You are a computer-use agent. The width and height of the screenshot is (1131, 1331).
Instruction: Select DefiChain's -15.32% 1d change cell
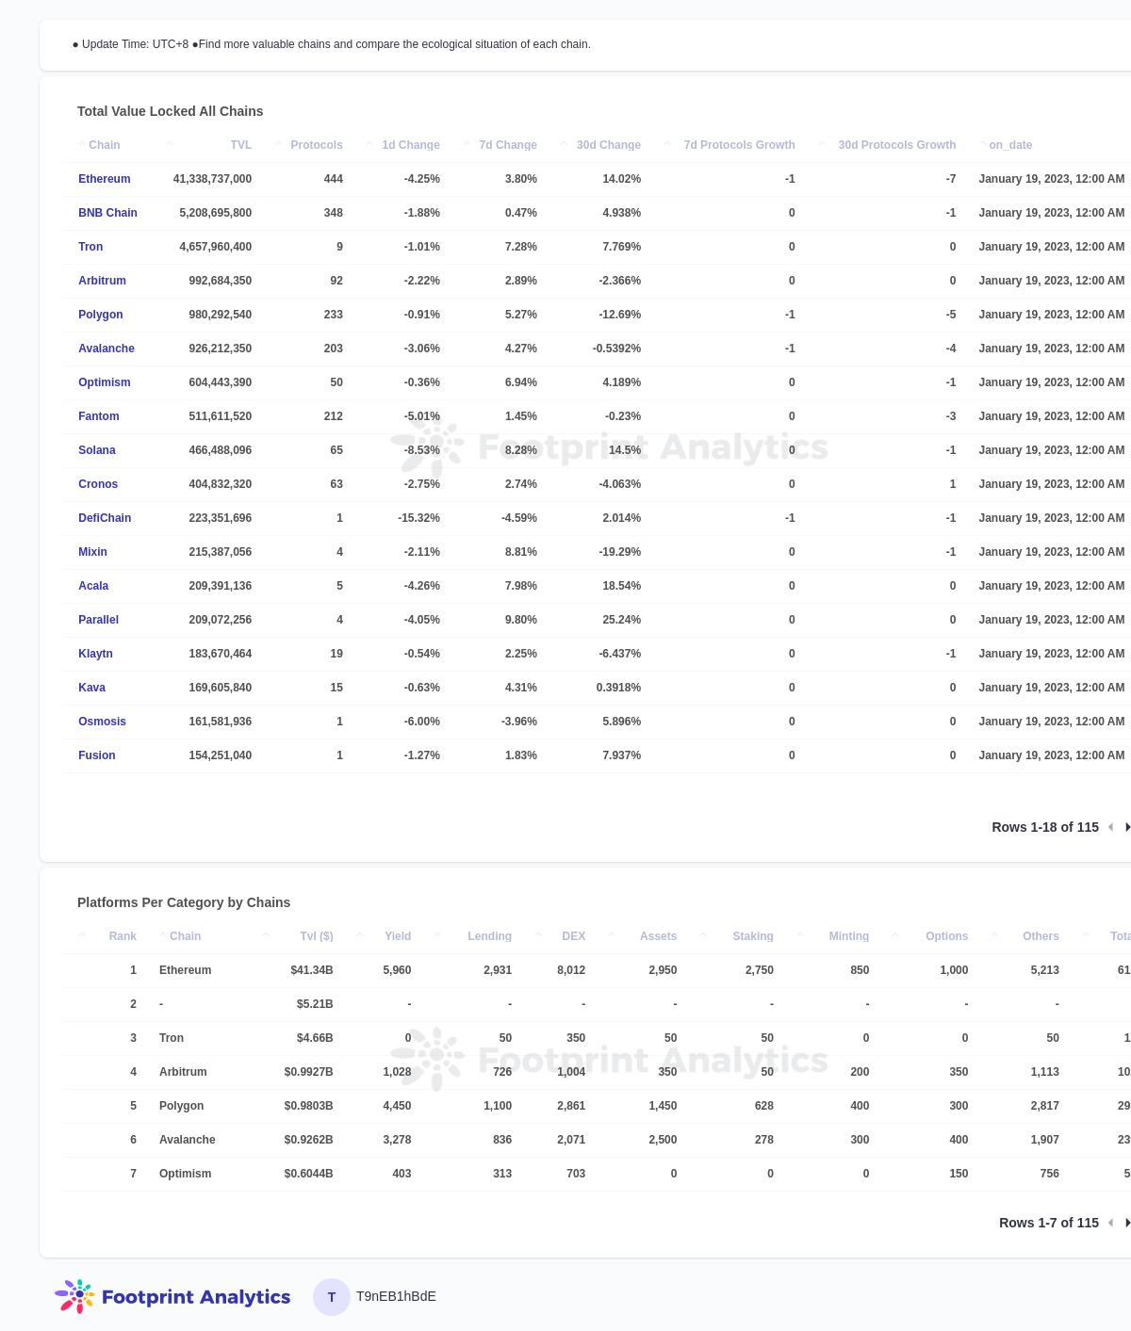(418, 518)
